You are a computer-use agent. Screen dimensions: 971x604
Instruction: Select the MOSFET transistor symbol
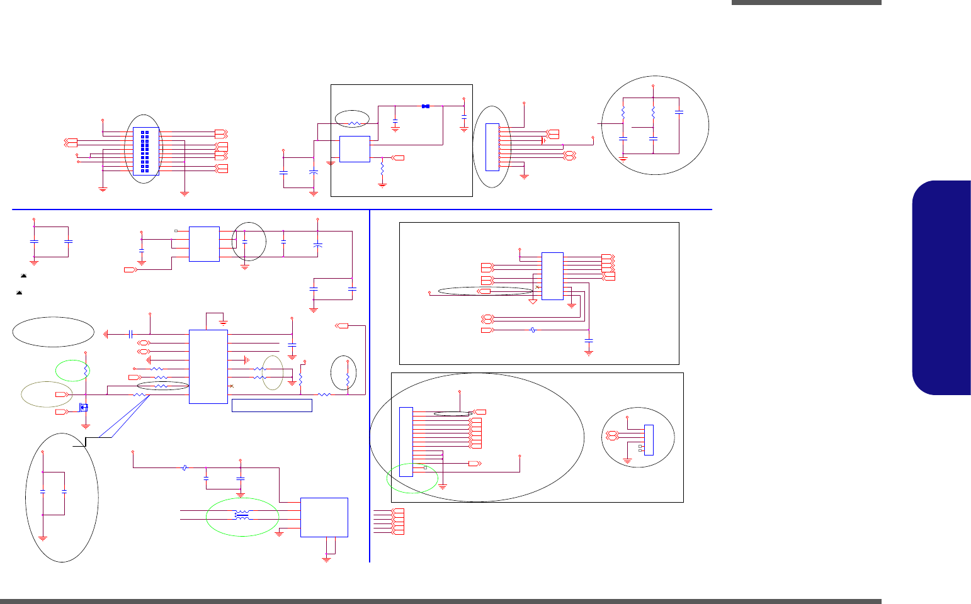point(84,408)
